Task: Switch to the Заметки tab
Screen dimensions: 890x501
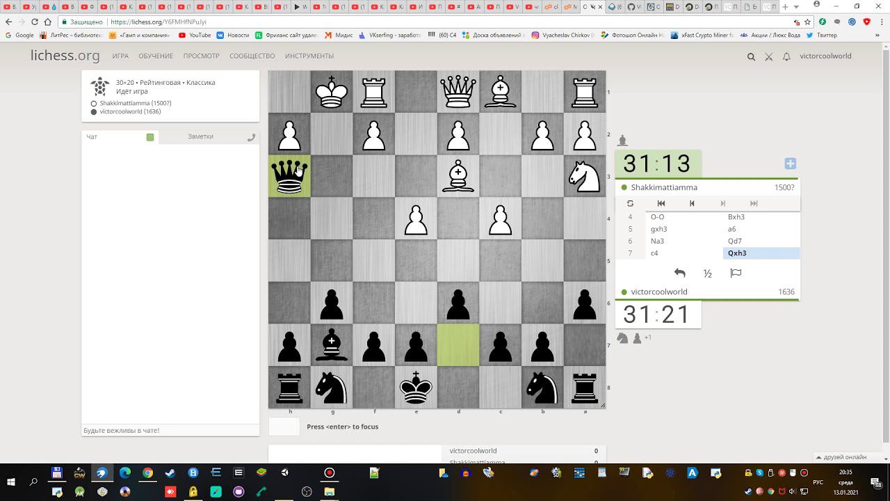Action: (200, 137)
